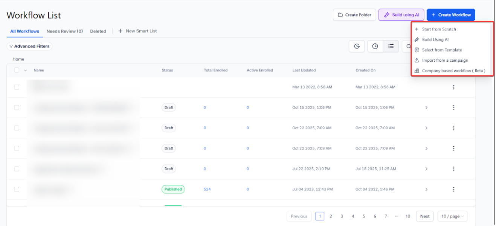496x226 pixels.
Task: Go to page 5 in pagination
Action: pos(364,216)
